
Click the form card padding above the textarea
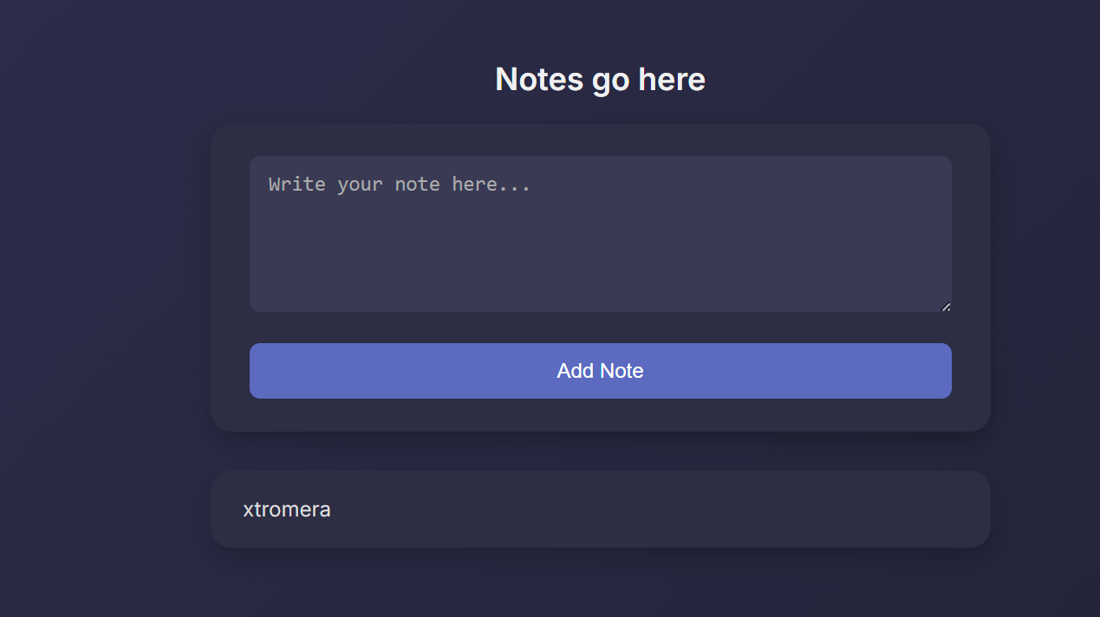tap(600, 140)
